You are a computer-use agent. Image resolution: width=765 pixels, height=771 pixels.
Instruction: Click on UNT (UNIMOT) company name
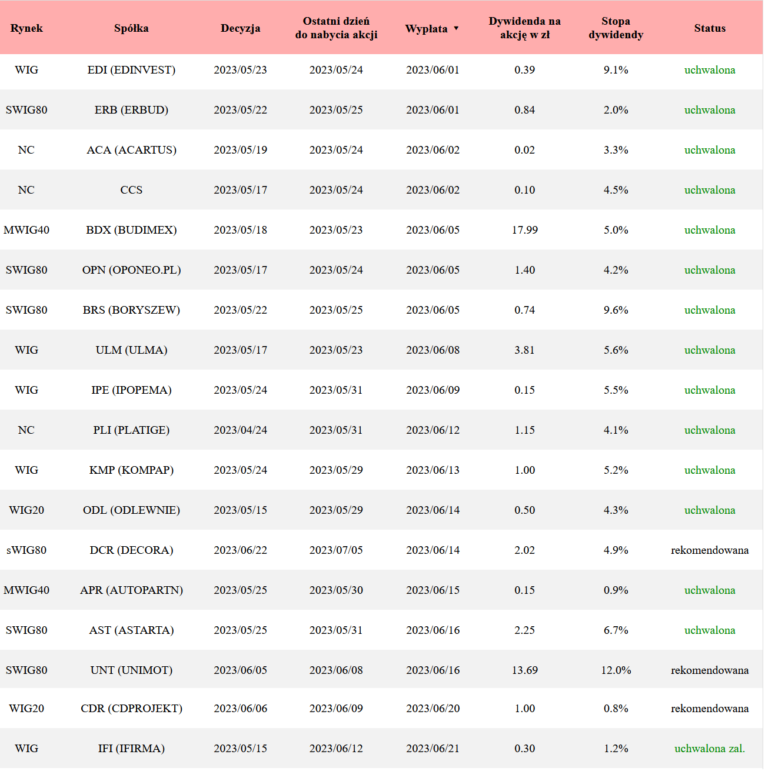131,670
